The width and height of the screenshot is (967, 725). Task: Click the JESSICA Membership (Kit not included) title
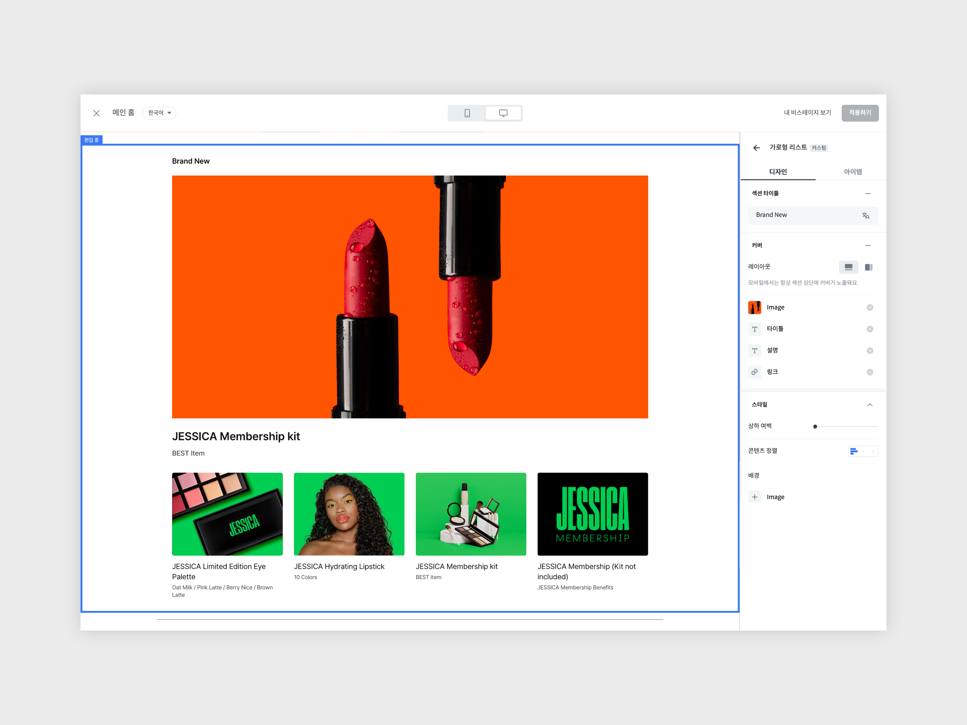pos(586,571)
